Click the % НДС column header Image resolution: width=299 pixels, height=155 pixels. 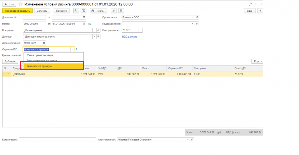coord(106,68)
